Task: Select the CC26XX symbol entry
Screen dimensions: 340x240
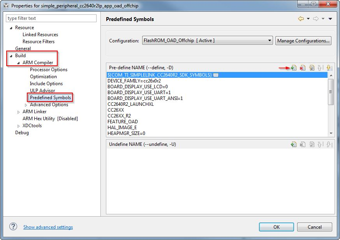Action: point(217,110)
